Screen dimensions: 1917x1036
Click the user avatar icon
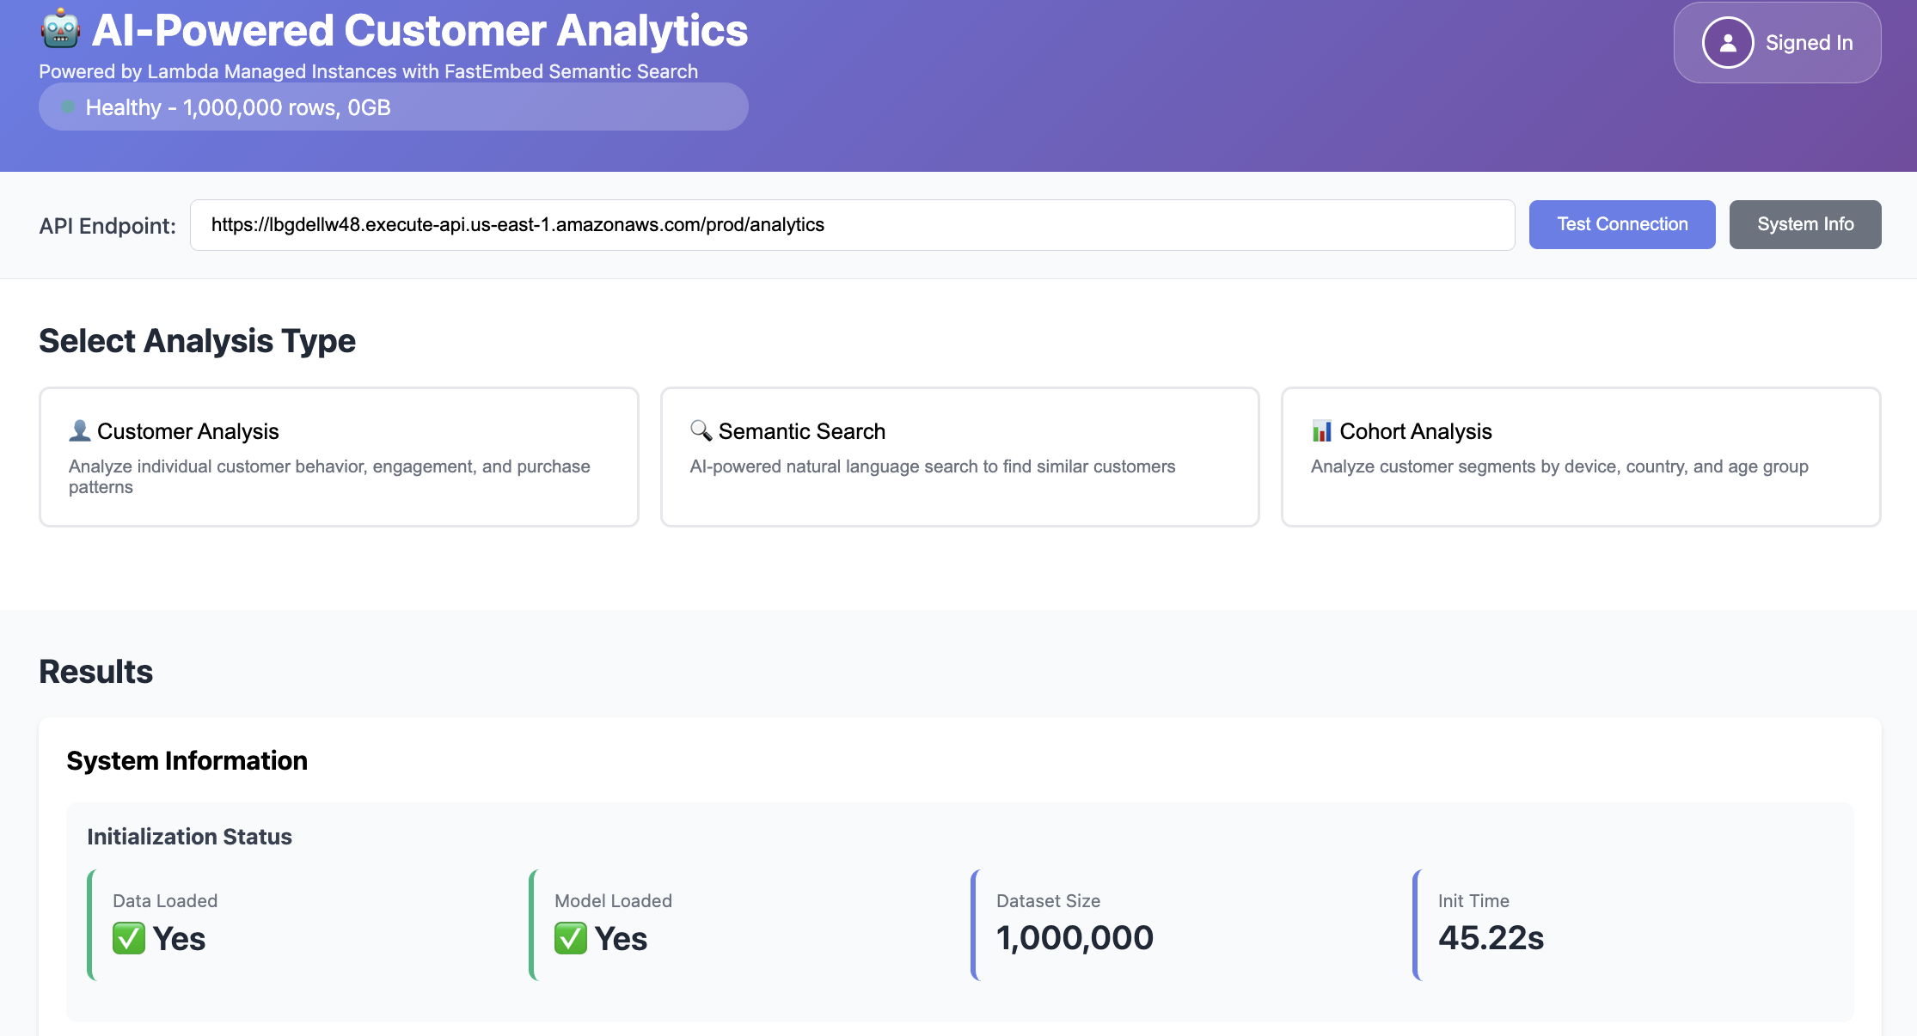coord(1727,43)
